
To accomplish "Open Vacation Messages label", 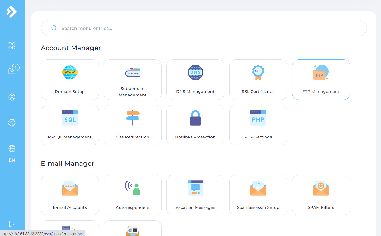I will [x=195, y=207].
